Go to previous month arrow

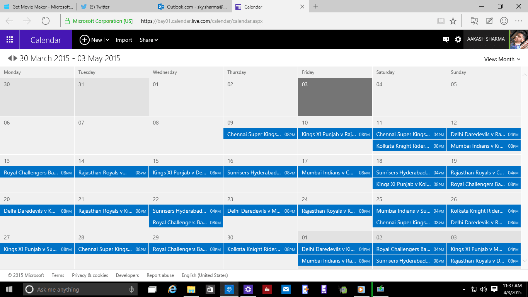pyautogui.click(x=10, y=58)
